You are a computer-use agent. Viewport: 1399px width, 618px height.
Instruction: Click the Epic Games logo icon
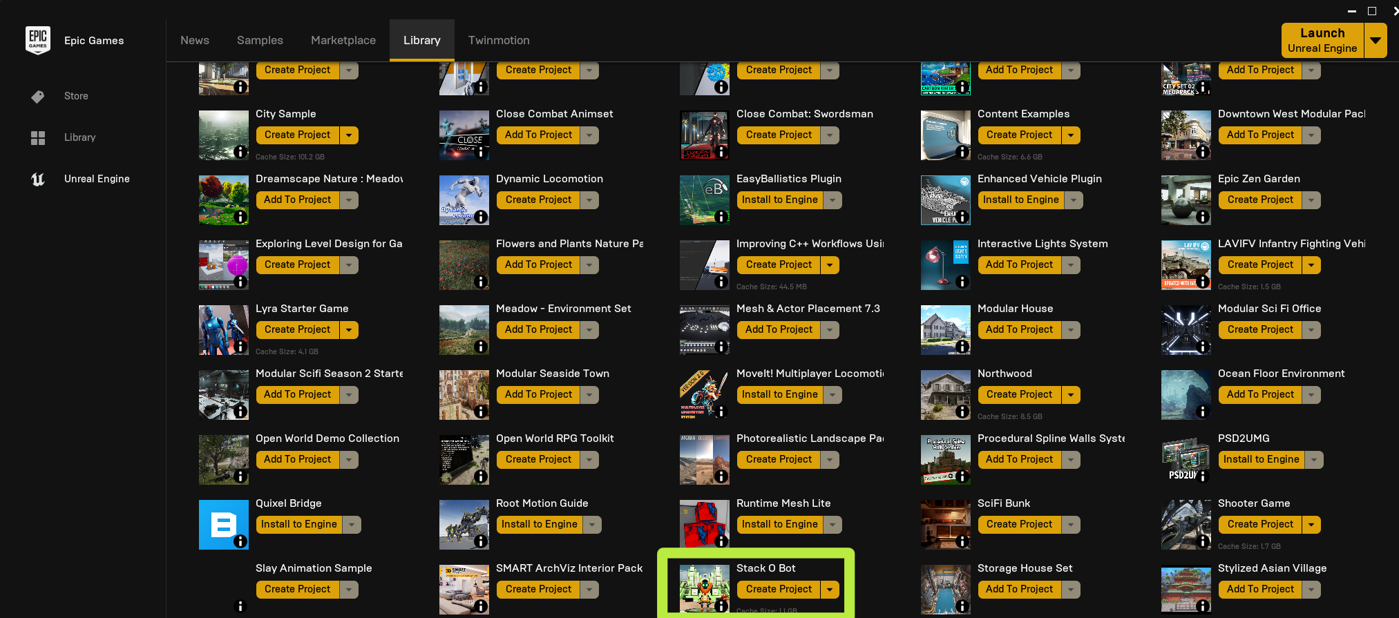pos(38,40)
